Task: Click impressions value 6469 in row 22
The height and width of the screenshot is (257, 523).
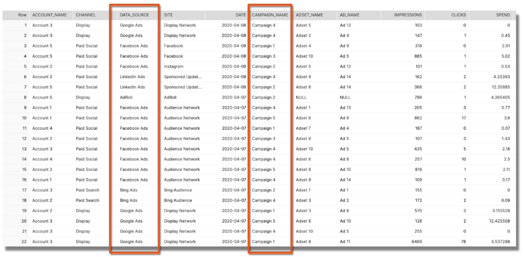Action: (417, 242)
